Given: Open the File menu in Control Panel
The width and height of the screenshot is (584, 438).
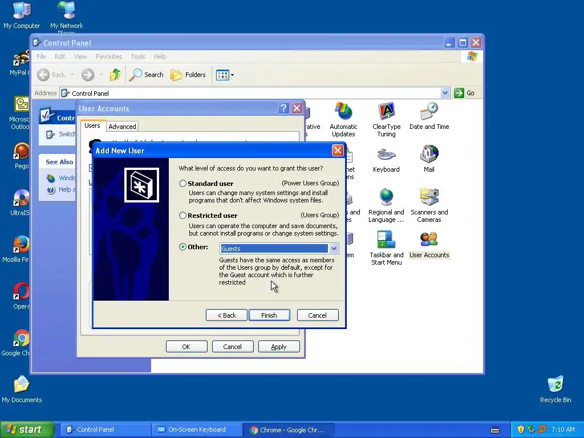Looking at the screenshot, I should (x=41, y=56).
